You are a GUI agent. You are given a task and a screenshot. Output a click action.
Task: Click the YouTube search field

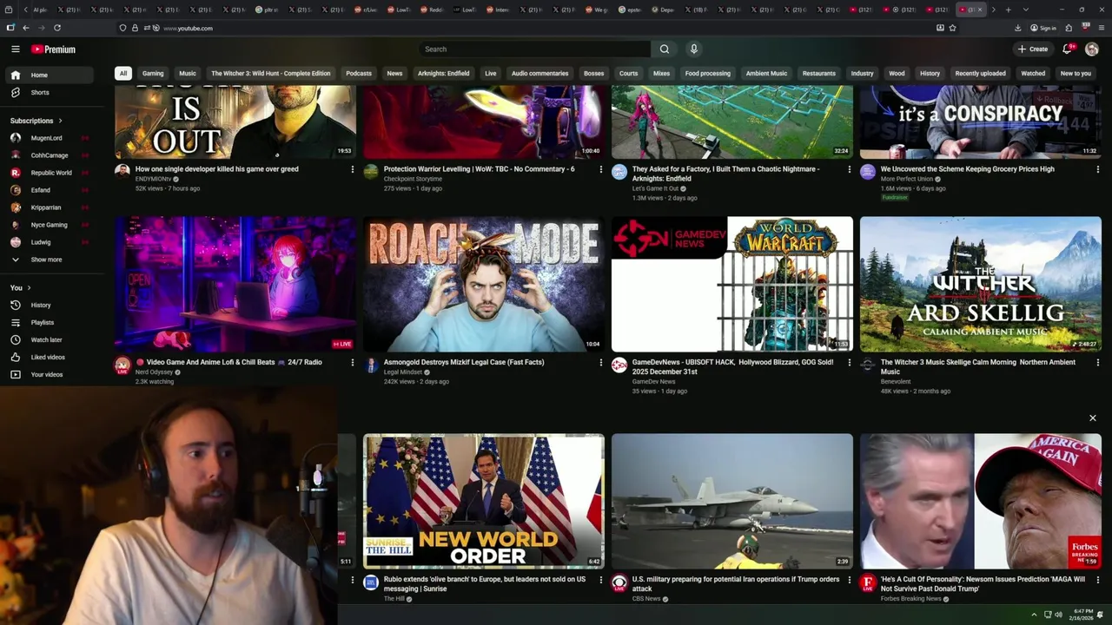[x=534, y=49]
